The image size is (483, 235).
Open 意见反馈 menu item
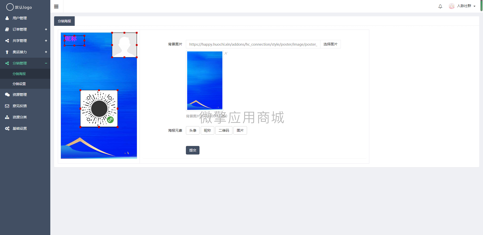tap(25, 106)
